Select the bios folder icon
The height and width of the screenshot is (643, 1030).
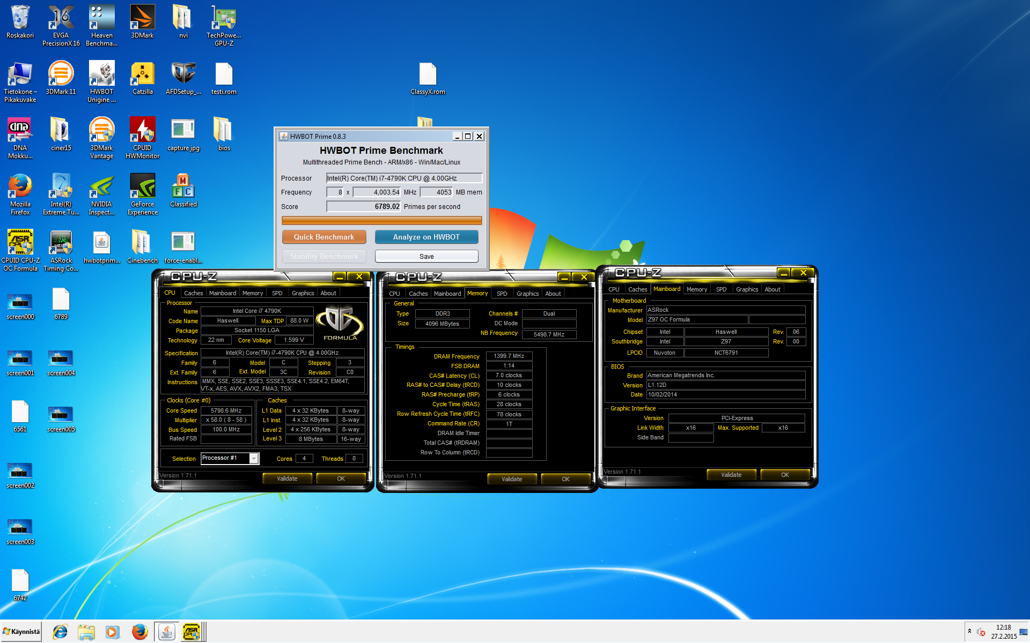click(x=224, y=134)
